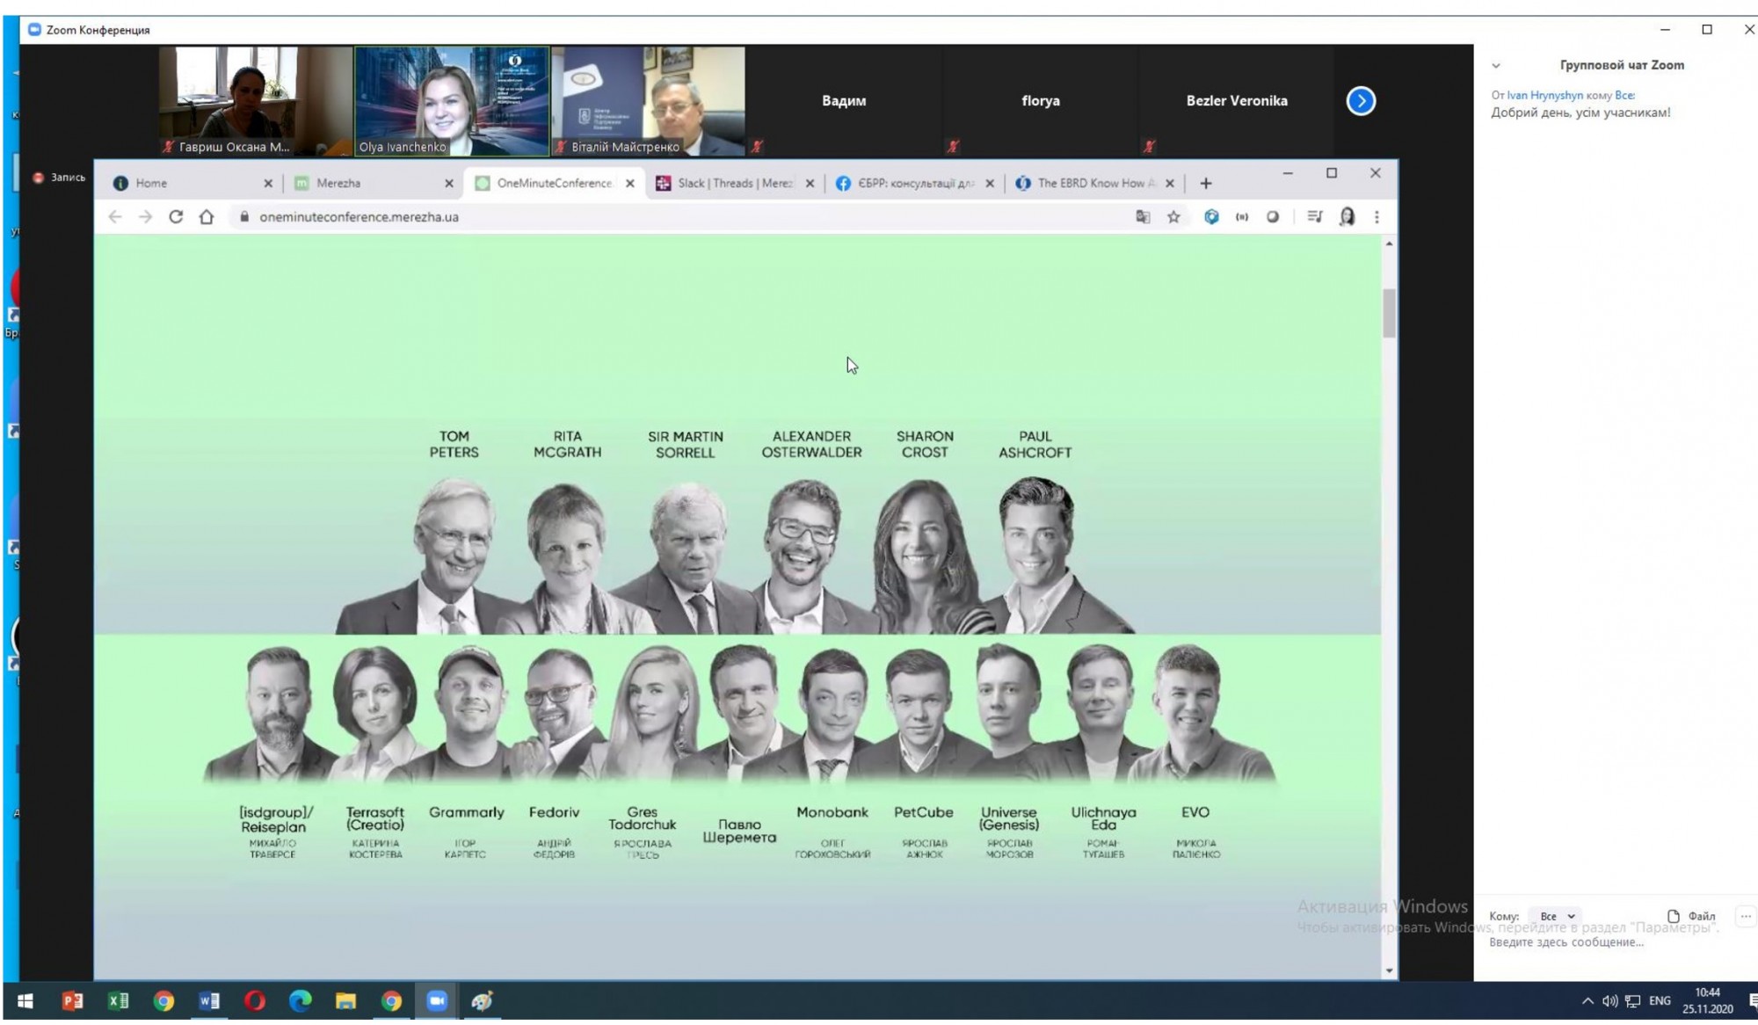1758x1025 pixels.
Task: Open the blue hexagon extension icon
Action: (x=1211, y=217)
